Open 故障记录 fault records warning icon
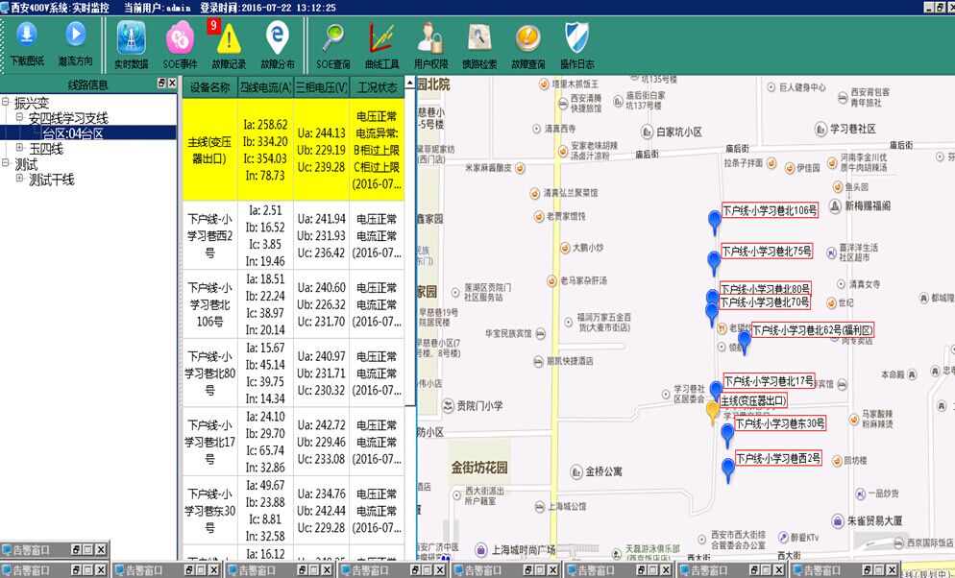The width and height of the screenshot is (955, 578). (229, 39)
